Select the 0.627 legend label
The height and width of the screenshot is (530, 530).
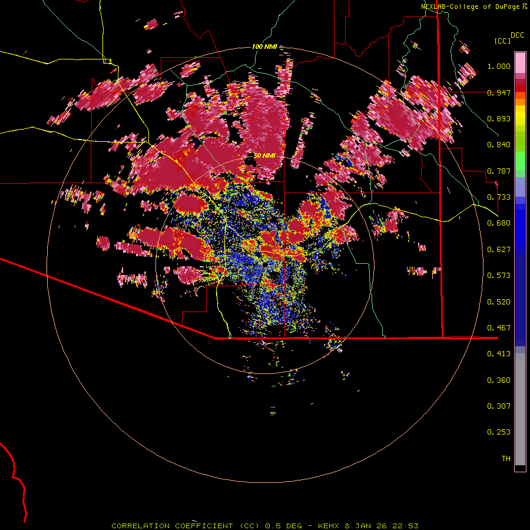click(499, 250)
